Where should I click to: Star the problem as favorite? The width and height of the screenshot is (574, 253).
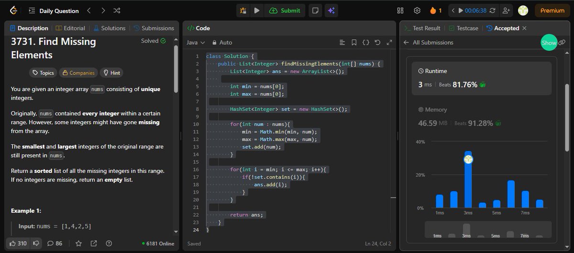click(x=78, y=243)
